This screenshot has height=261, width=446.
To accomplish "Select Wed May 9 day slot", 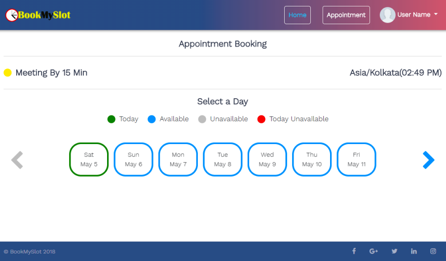I will pos(267,159).
